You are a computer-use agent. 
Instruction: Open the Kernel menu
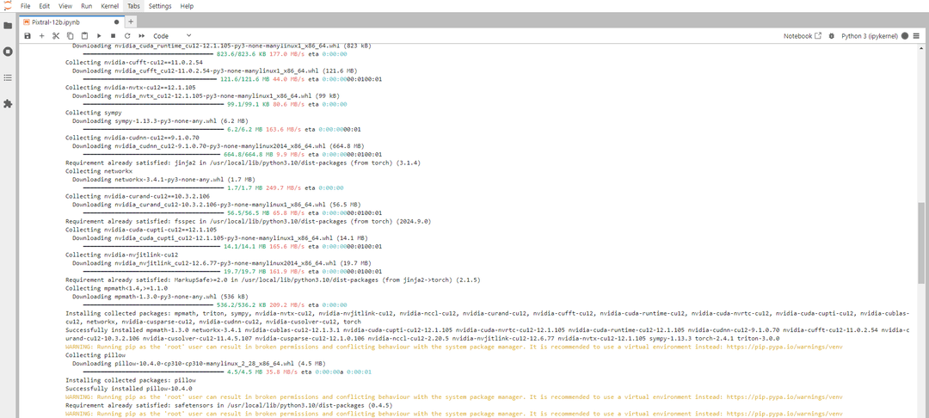coord(109,6)
